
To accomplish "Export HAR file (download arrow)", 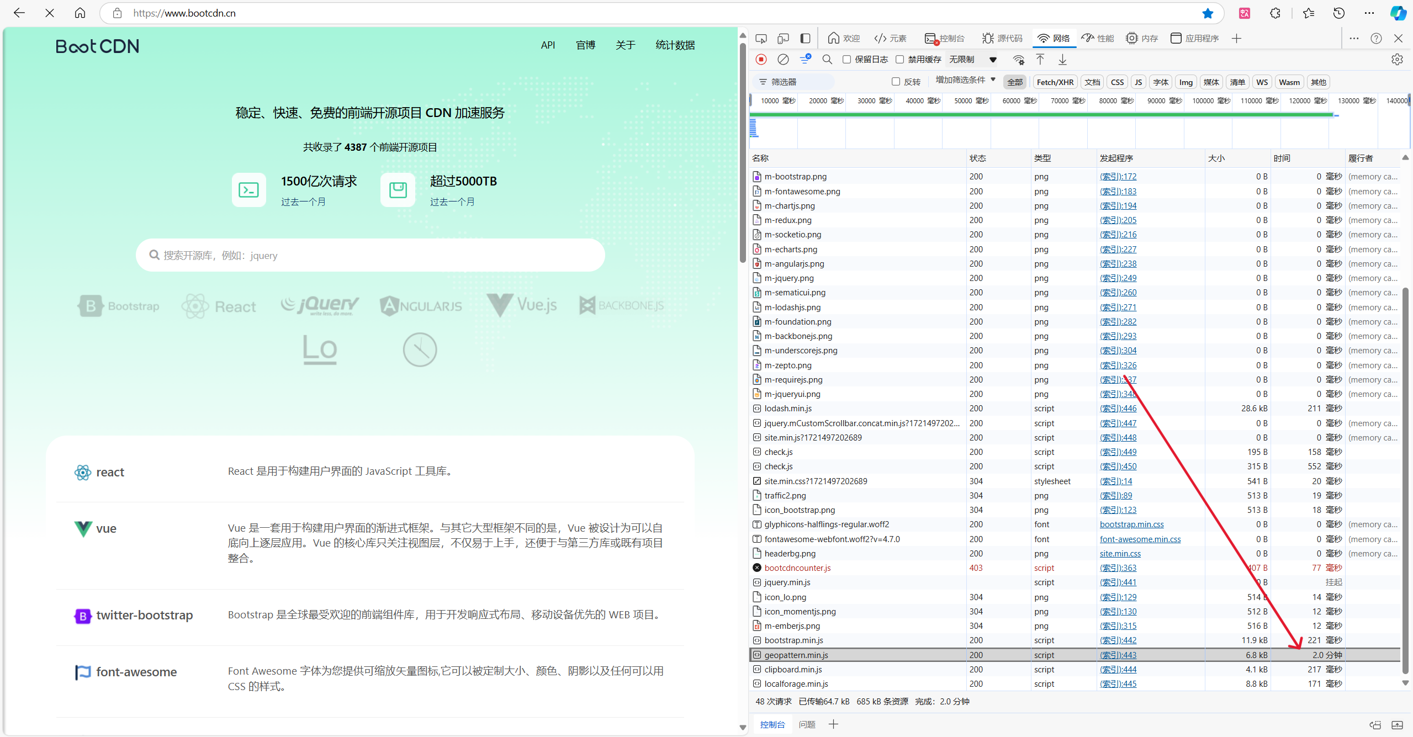I will click(1062, 60).
